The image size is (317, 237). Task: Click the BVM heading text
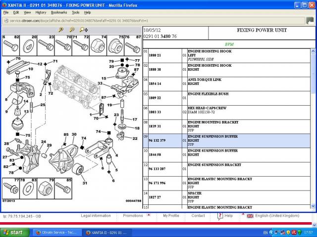pyautogui.click(x=229, y=44)
